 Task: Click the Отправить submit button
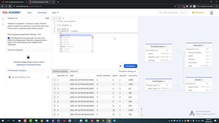130,66
